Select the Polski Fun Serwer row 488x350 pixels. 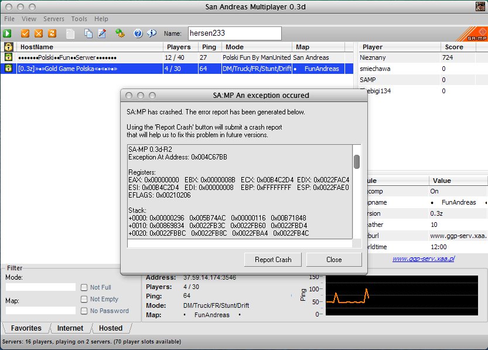[x=178, y=57]
